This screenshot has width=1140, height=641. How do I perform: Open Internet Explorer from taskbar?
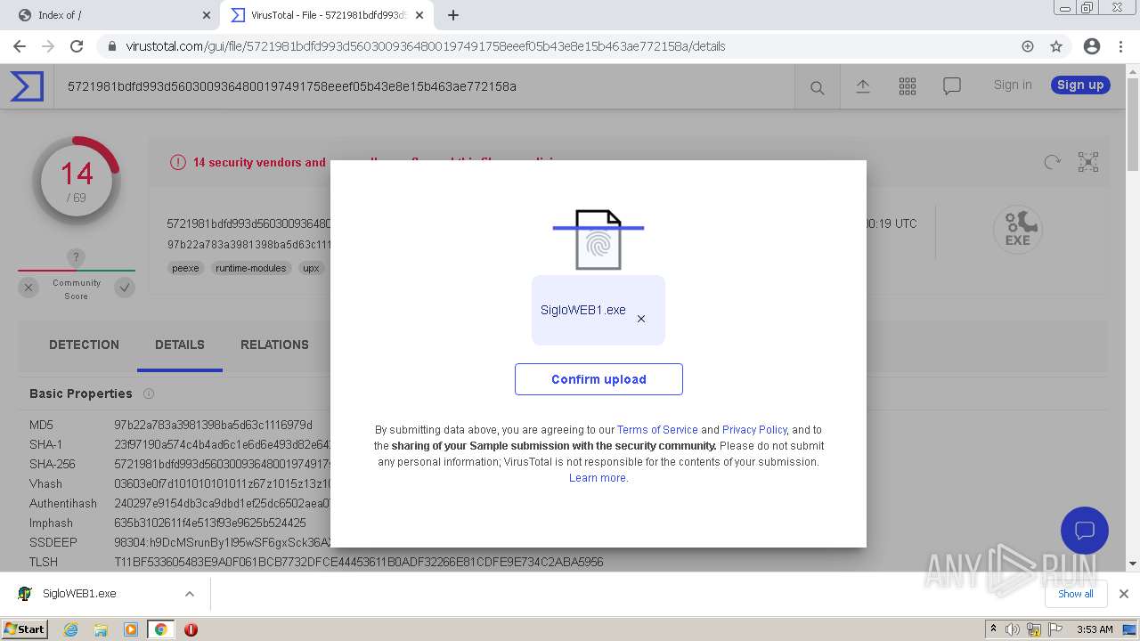tap(70, 629)
